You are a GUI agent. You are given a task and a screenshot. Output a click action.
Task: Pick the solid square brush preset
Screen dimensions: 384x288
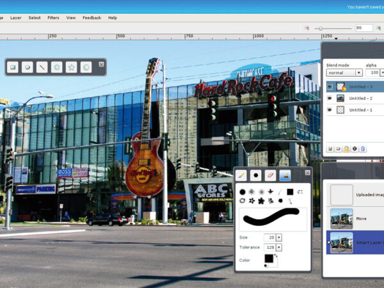(x=290, y=191)
